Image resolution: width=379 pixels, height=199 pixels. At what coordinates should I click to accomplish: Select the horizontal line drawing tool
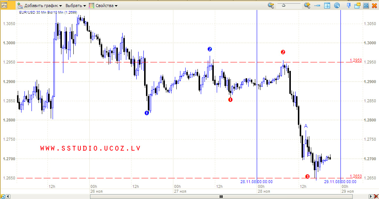coord(317,6)
